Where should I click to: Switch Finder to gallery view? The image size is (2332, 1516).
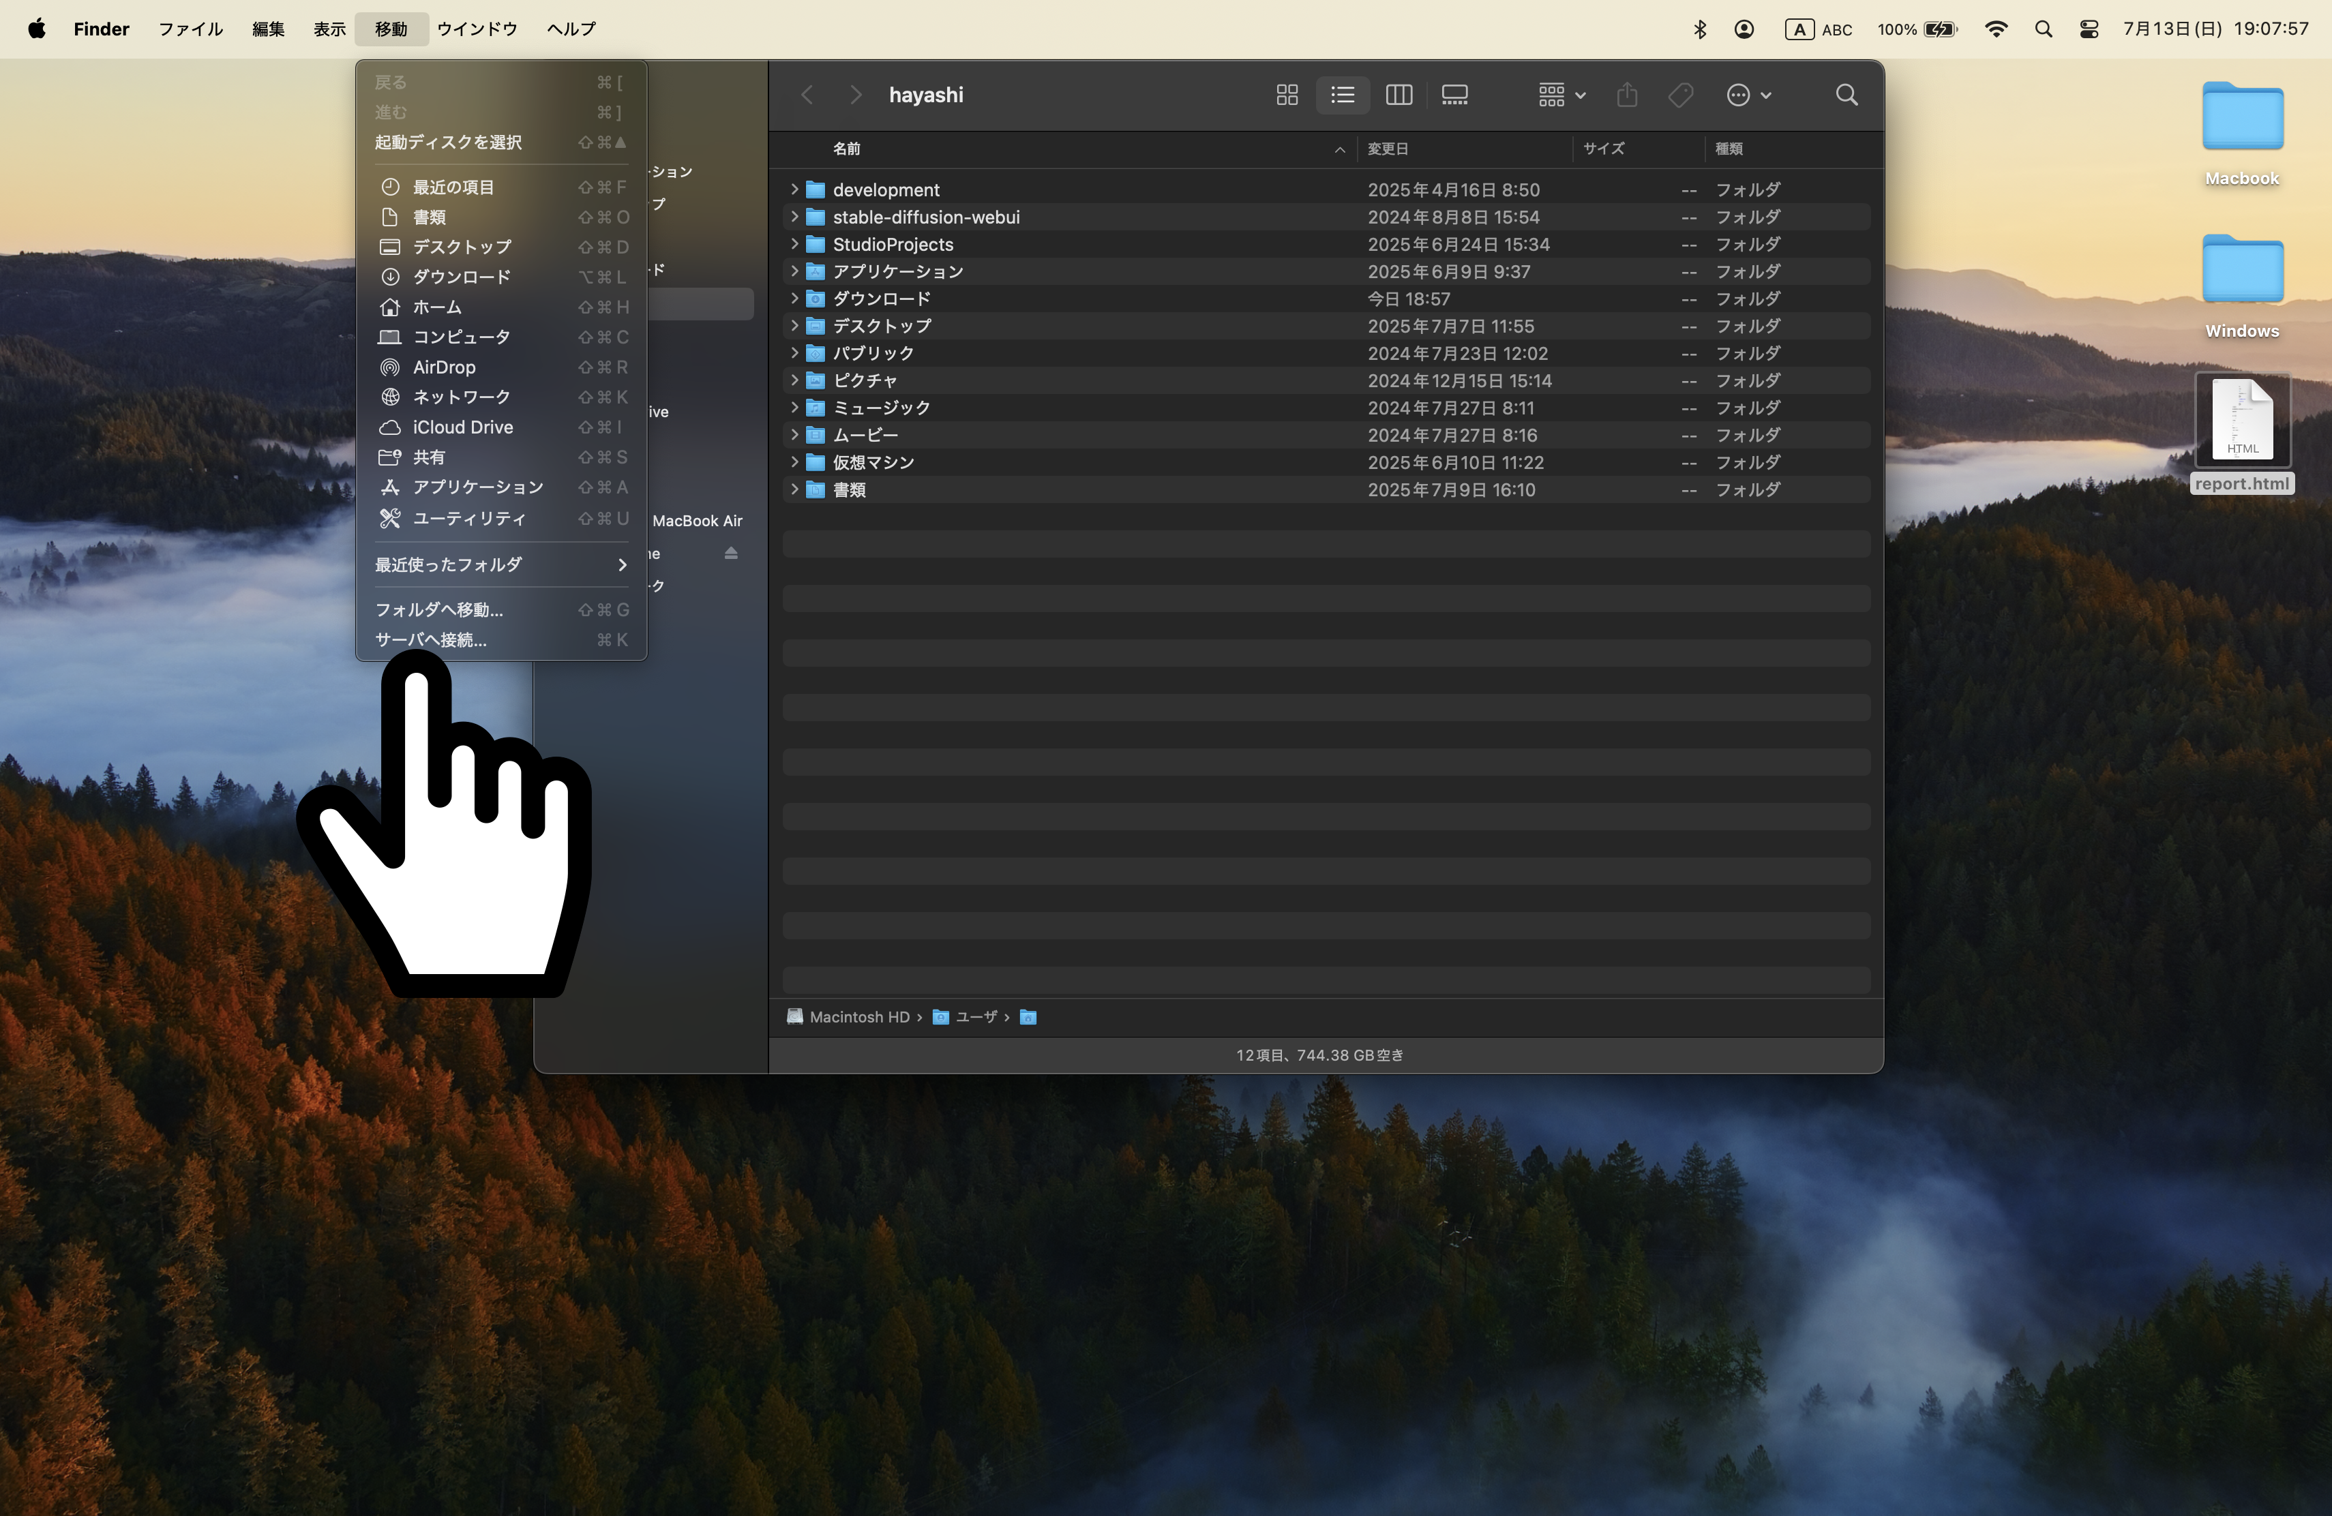tap(1454, 95)
